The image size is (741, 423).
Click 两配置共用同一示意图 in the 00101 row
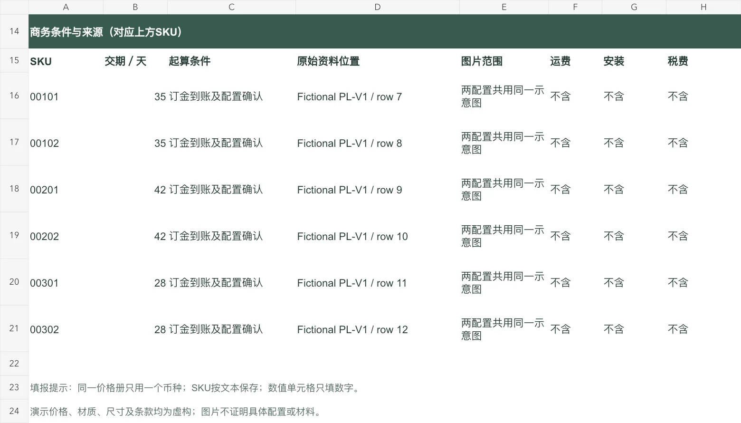503,96
